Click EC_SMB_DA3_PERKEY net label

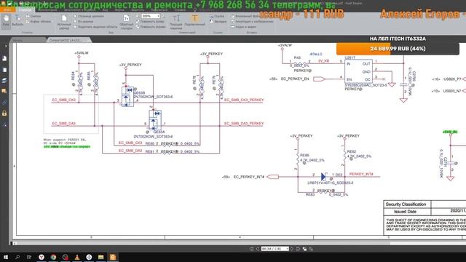[x=244, y=124]
